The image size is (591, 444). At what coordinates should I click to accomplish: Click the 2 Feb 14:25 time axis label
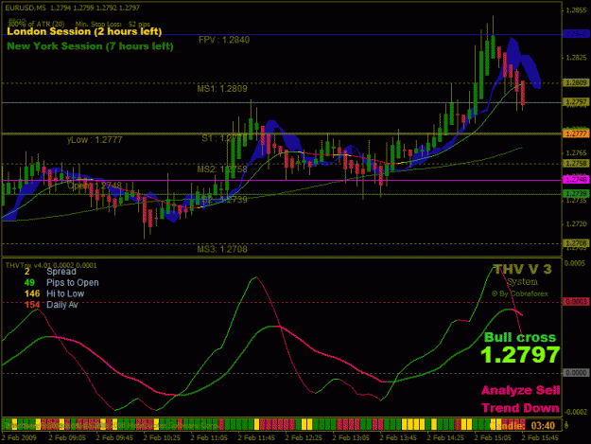tap(445, 437)
